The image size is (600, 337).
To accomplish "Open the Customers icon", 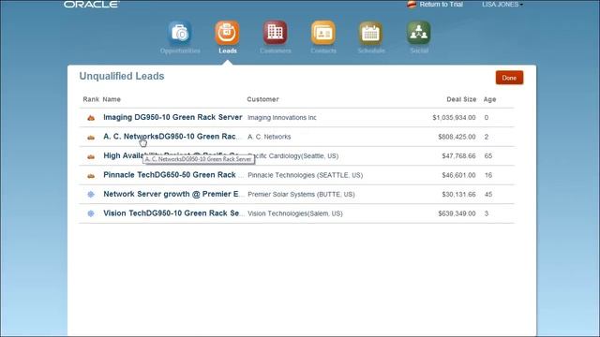I will click(x=275, y=33).
